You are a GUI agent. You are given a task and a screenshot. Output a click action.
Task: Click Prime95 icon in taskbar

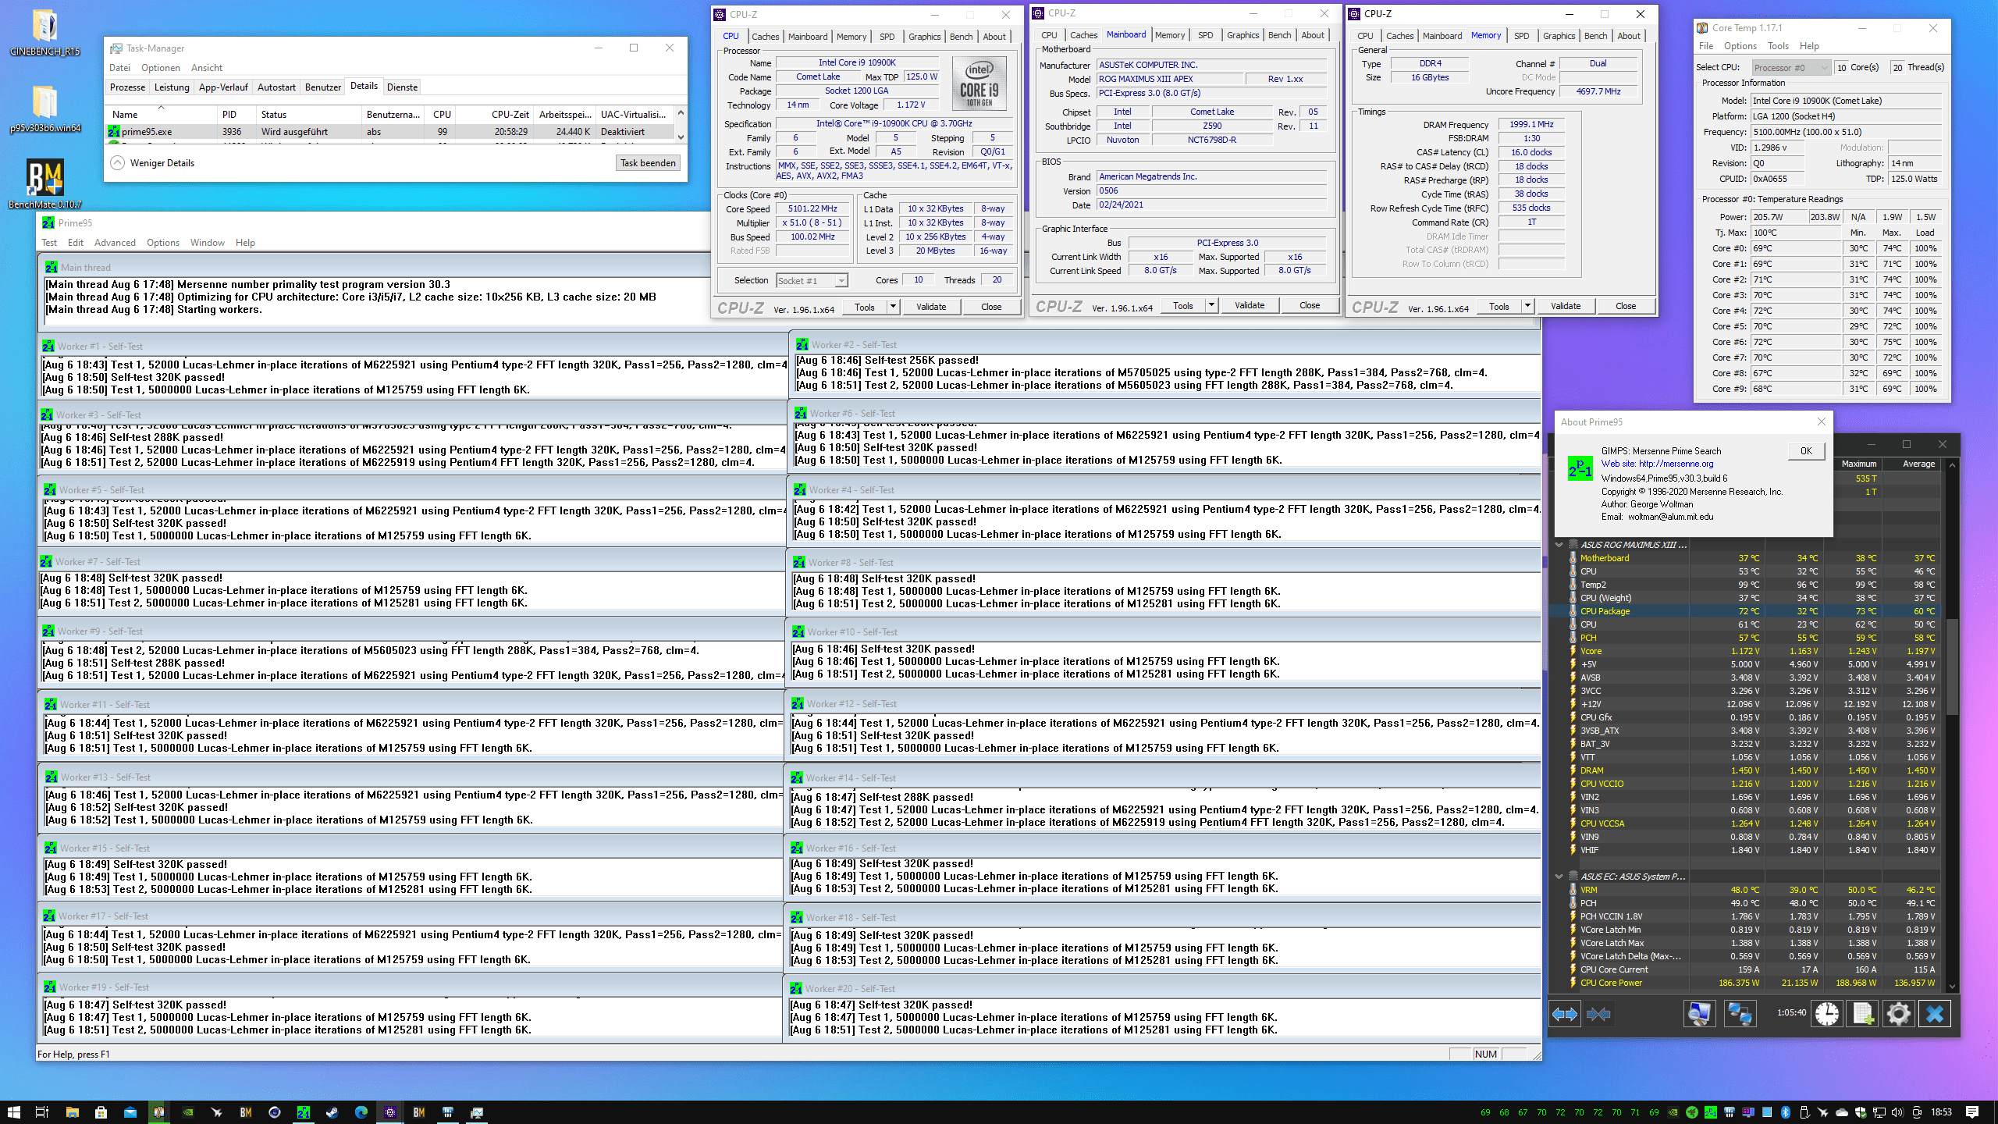[304, 1112]
